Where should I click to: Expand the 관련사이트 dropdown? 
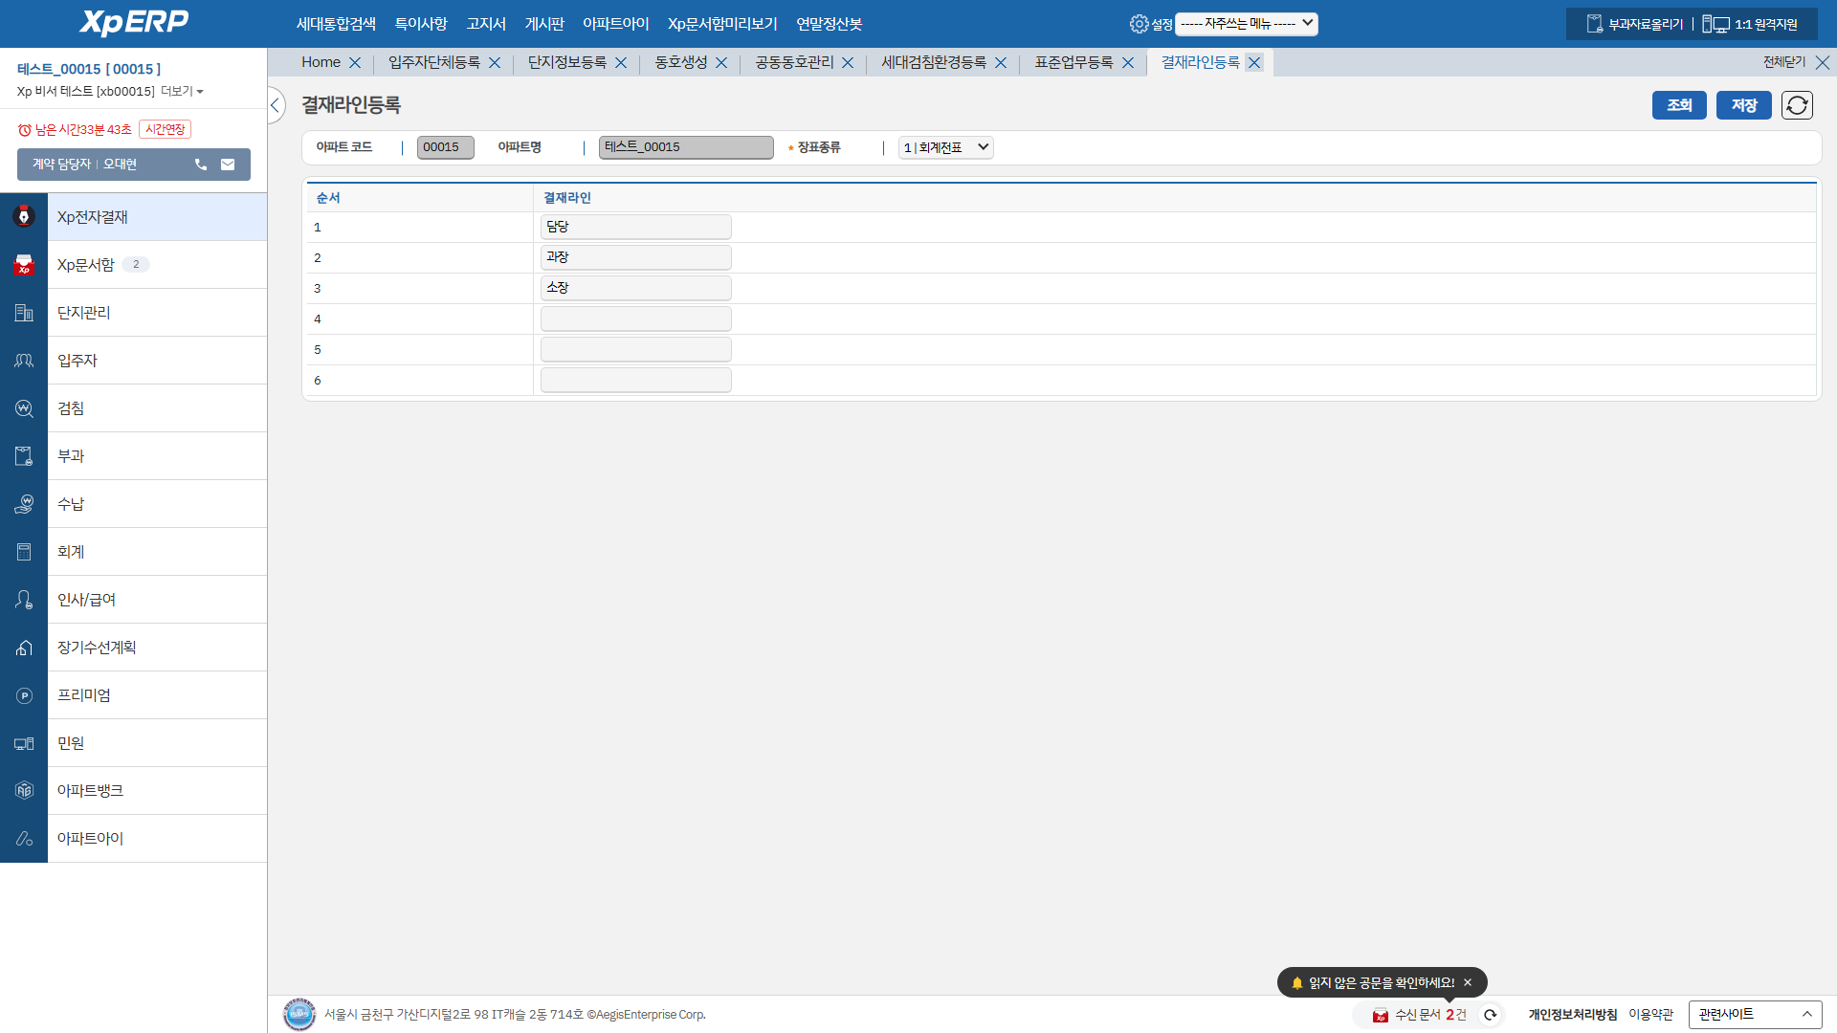(x=1755, y=1014)
